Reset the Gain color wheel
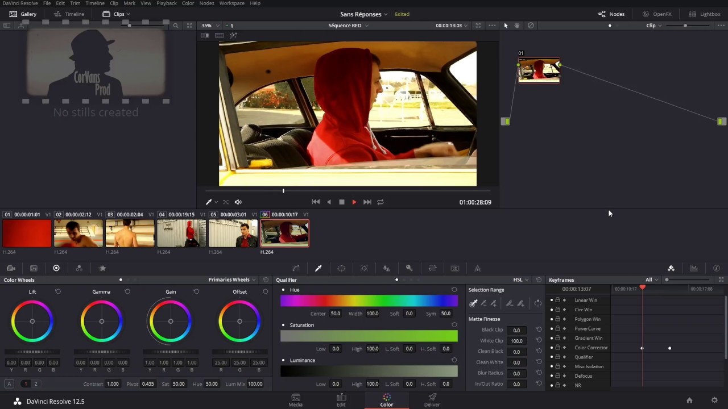Screen dimensions: 728x409 196,291
